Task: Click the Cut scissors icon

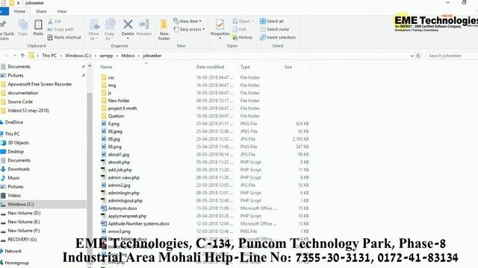Action: pos(50,22)
